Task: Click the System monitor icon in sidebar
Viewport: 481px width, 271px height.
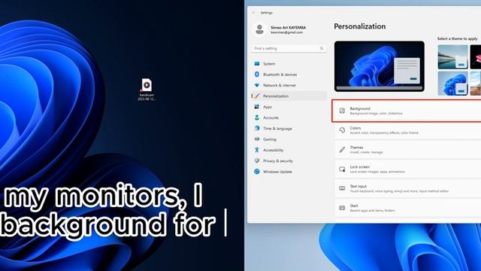Action: (x=257, y=63)
